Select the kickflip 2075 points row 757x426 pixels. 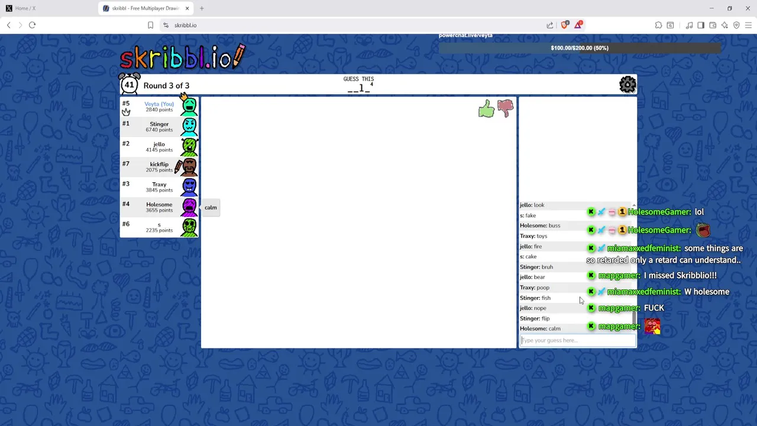[159, 167]
